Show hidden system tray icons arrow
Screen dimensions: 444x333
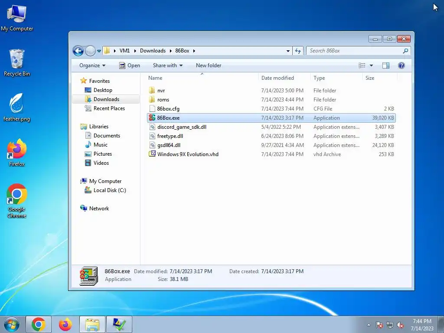369,325
